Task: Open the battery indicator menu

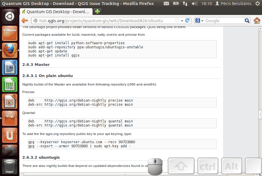Action: tap(176, 3)
